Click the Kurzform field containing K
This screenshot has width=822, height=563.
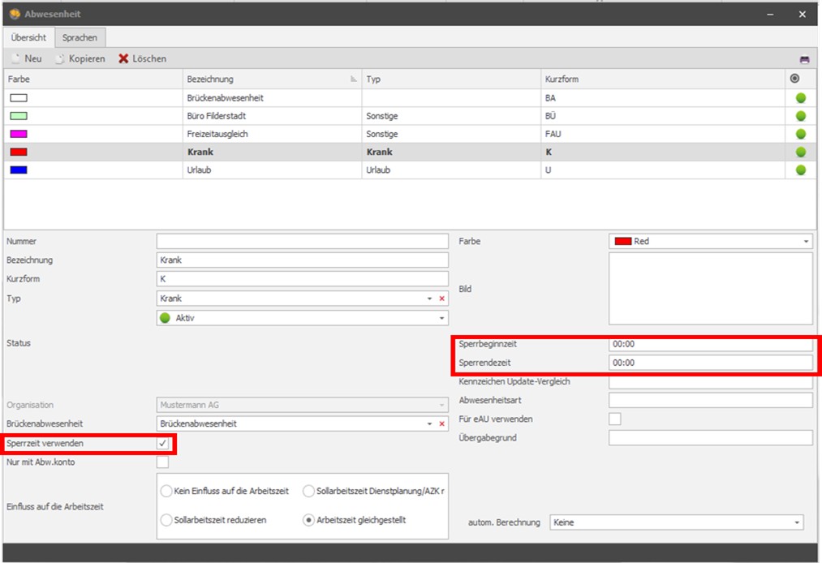pyautogui.click(x=302, y=279)
